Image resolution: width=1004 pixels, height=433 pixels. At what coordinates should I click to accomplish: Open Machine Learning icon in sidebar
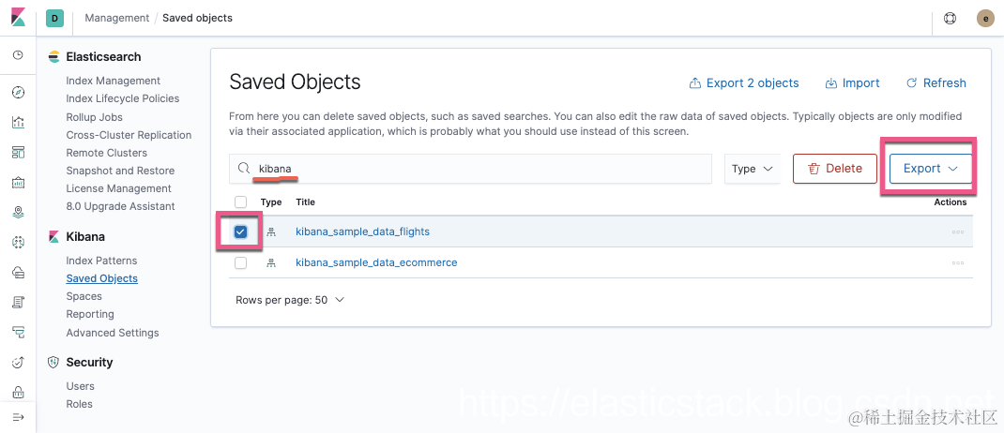[18, 243]
